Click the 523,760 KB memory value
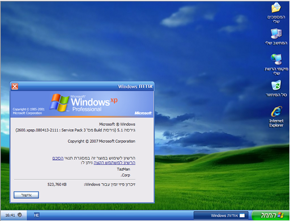 pyautogui.click(x=57, y=184)
